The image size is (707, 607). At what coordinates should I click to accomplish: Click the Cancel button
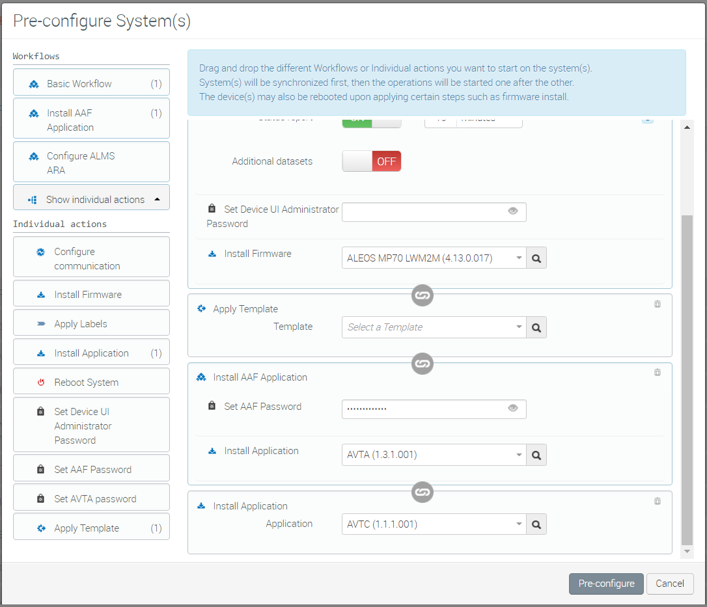(670, 584)
